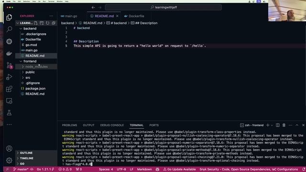The height and width of the screenshot is (172, 306).
Task: Close the terminal panel with X
Action: 303,125
